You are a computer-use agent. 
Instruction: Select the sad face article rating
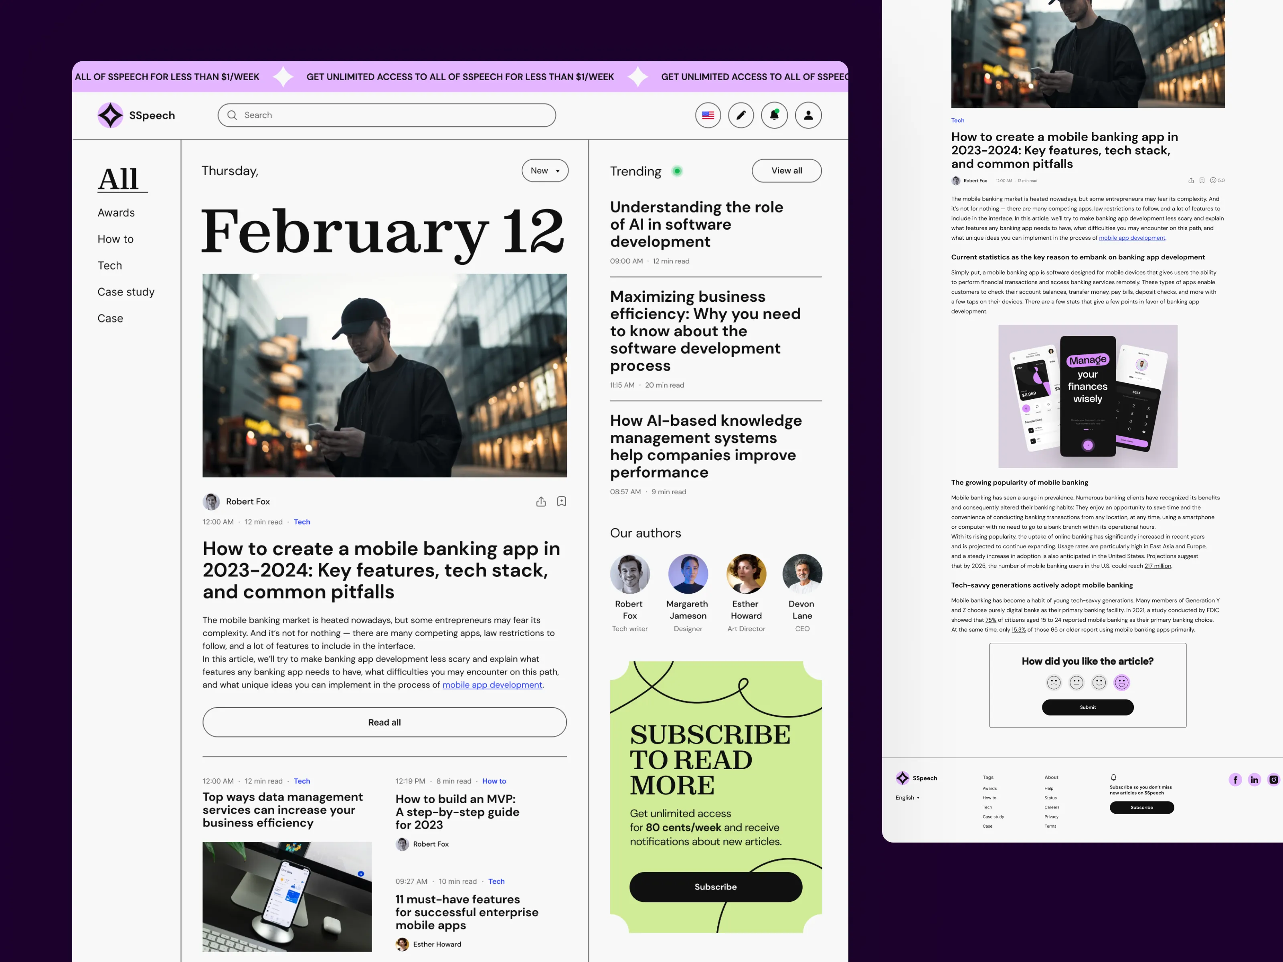tap(1054, 683)
